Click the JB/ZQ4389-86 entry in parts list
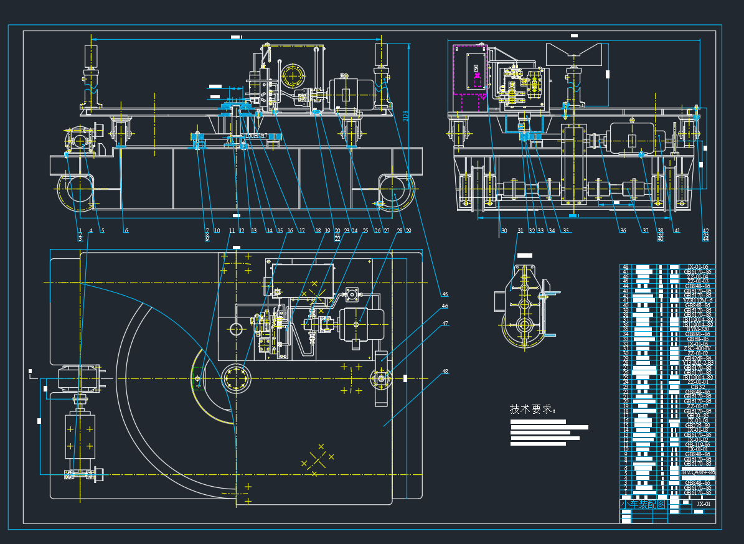Screen dimensions: 744x544 (698, 472)
